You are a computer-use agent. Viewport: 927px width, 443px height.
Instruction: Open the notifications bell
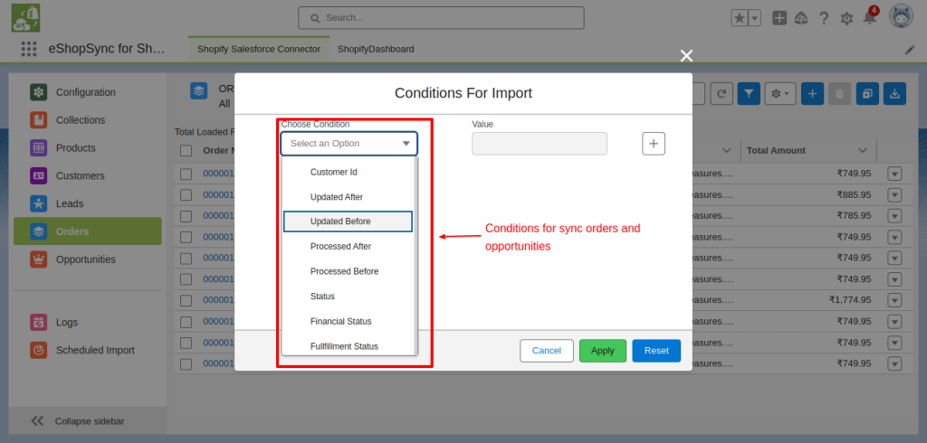click(x=870, y=18)
